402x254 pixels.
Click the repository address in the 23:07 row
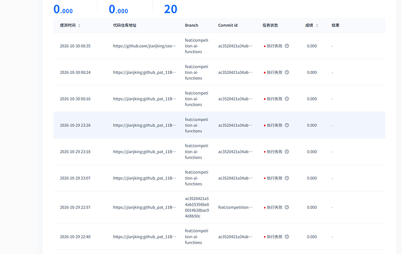pyautogui.click(x=144, y=178)
